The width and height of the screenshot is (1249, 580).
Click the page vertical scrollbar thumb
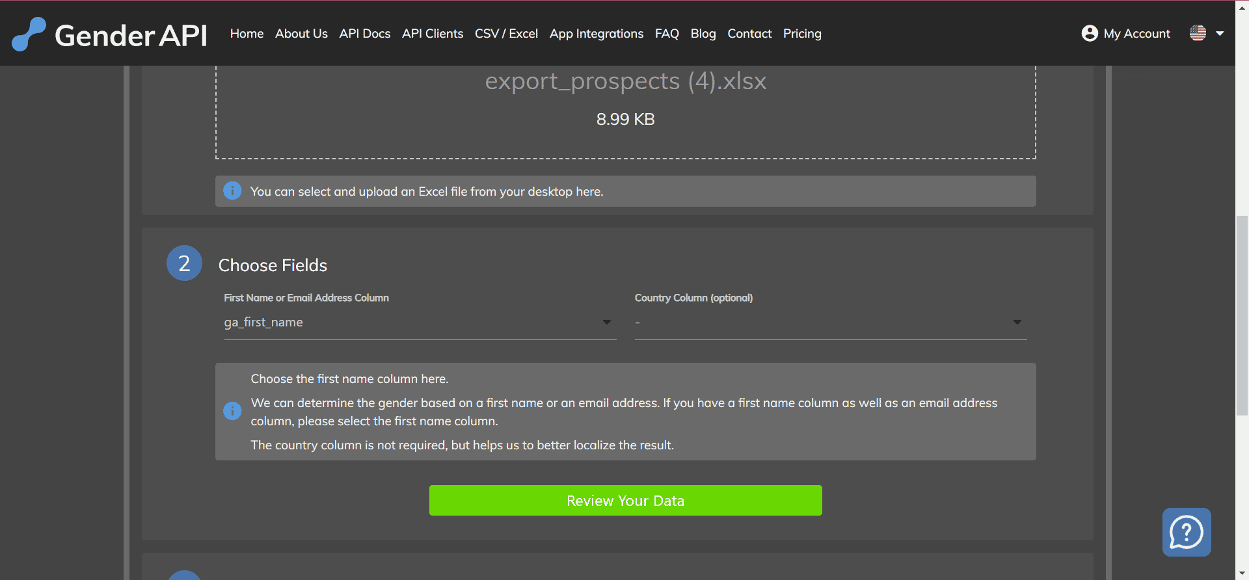1242,315
